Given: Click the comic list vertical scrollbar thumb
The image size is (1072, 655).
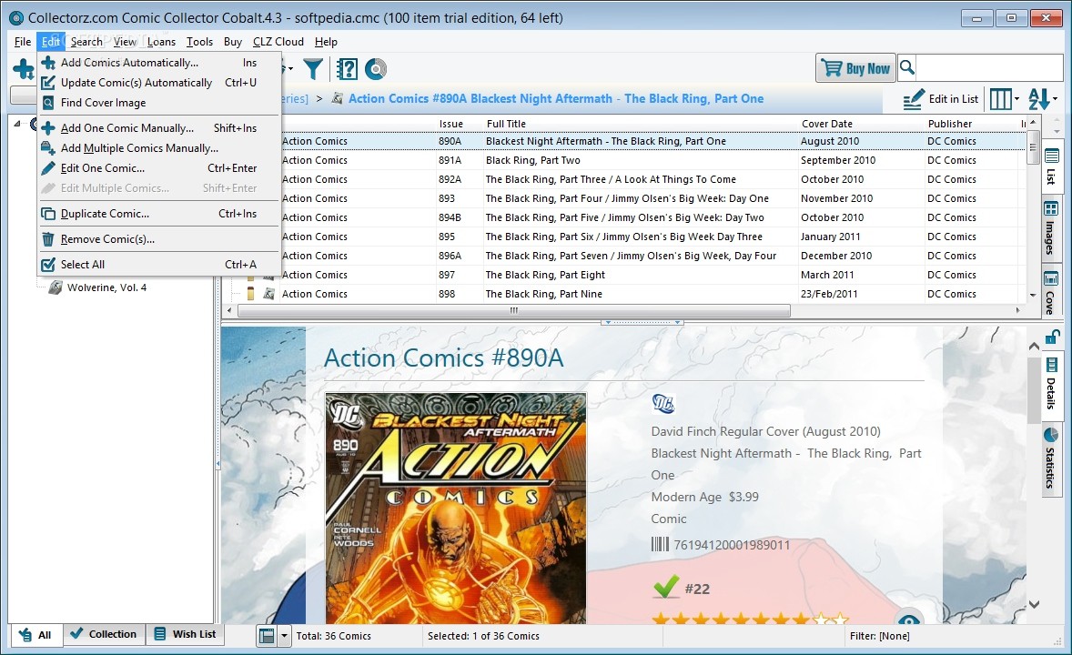Looking at the screenshot, I should click(x=1032, y=148).
